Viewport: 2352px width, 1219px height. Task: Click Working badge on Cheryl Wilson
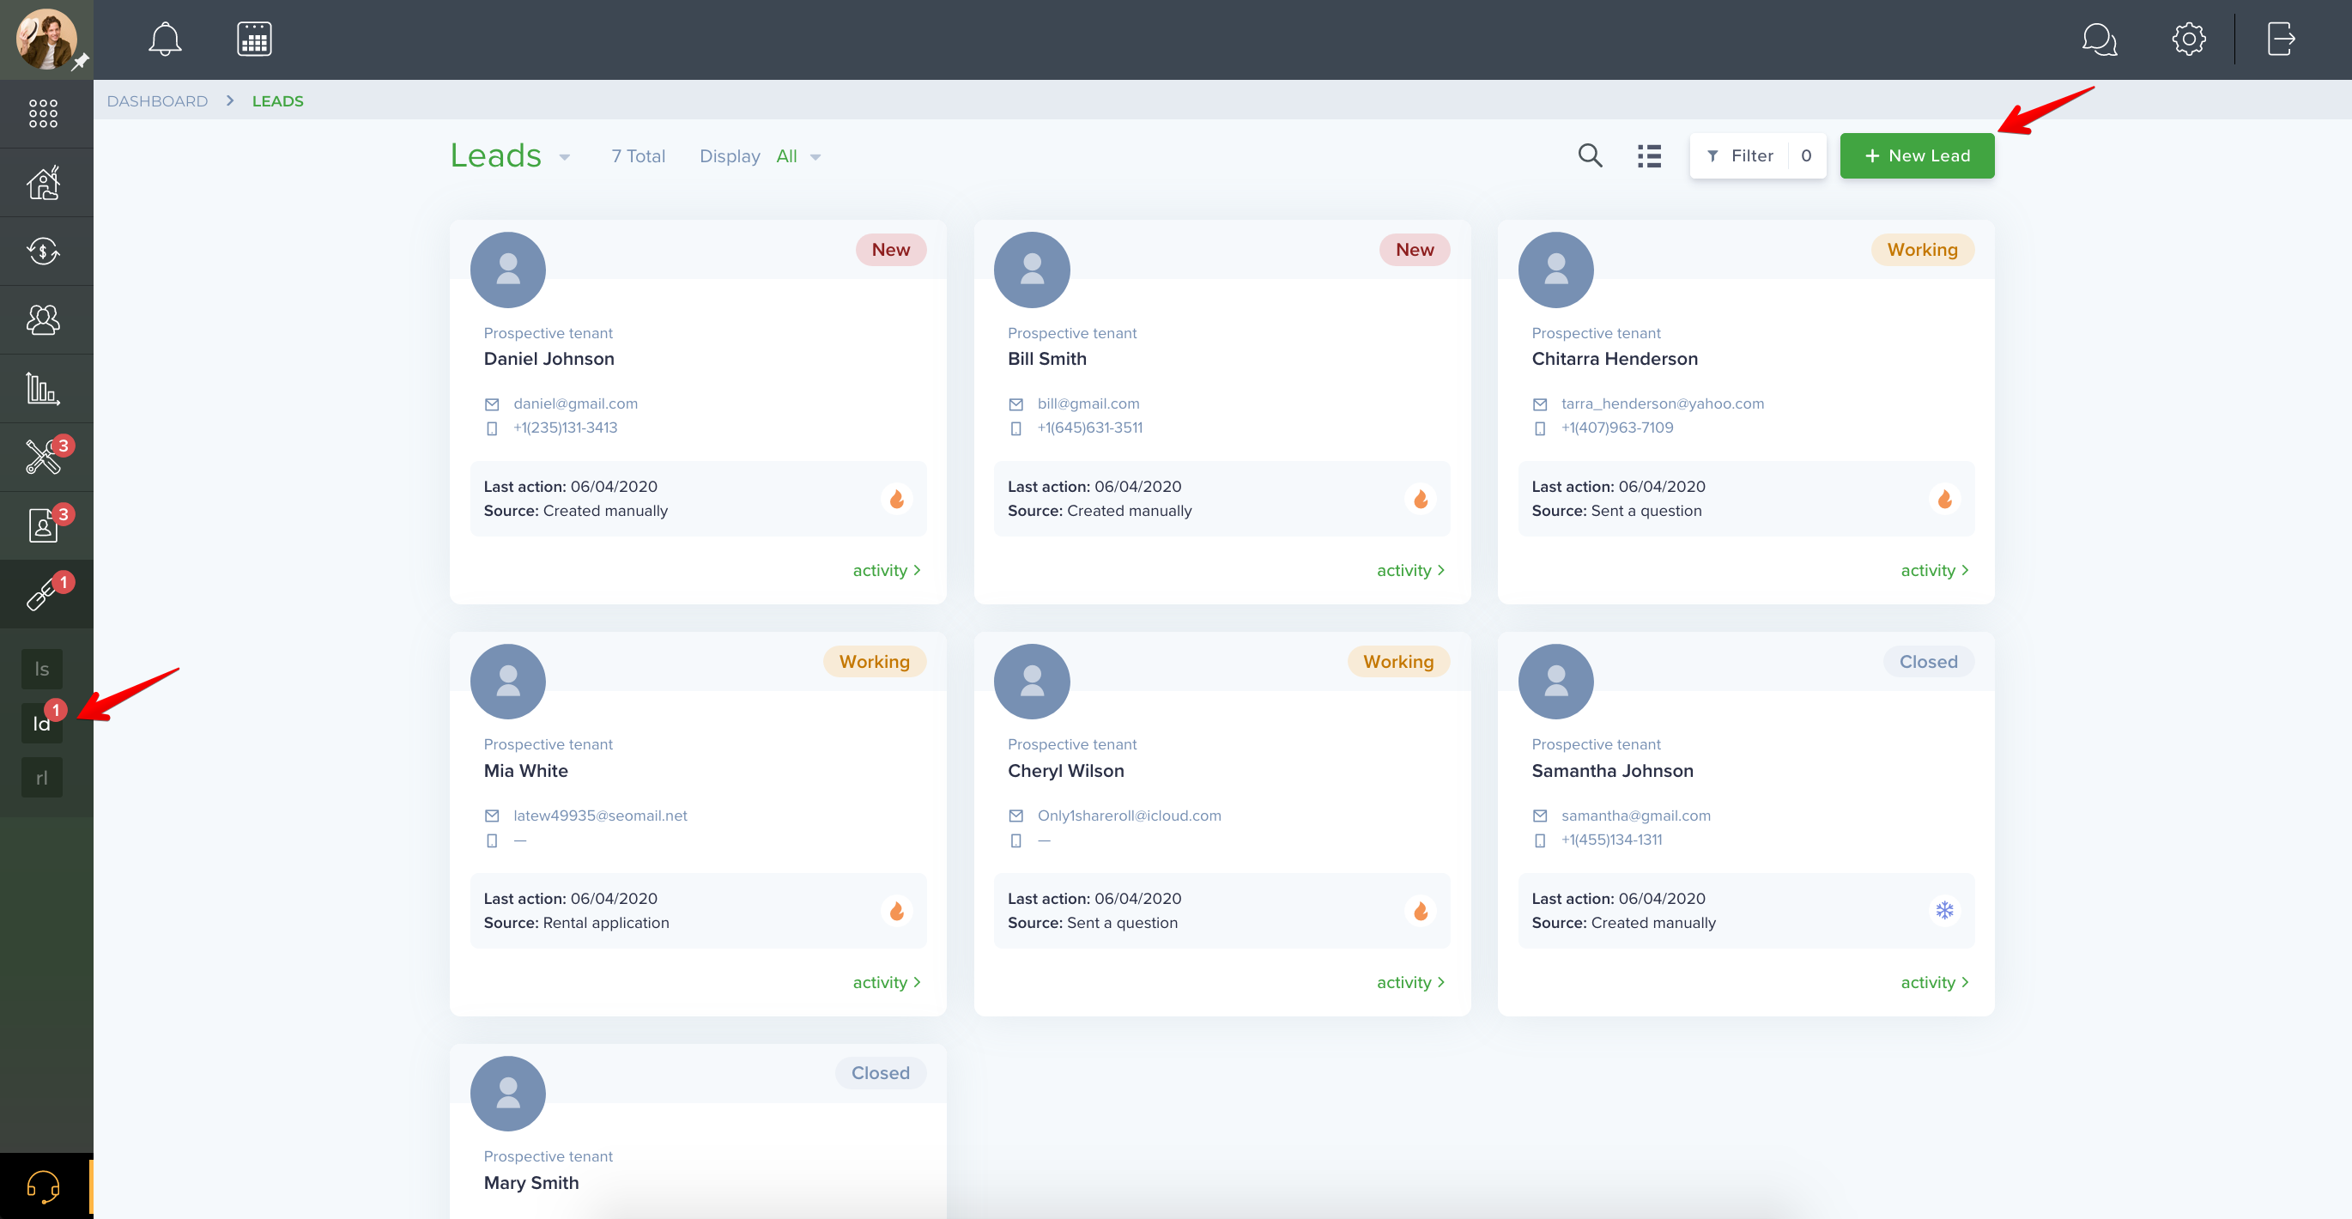click(x=1397, y=662)
